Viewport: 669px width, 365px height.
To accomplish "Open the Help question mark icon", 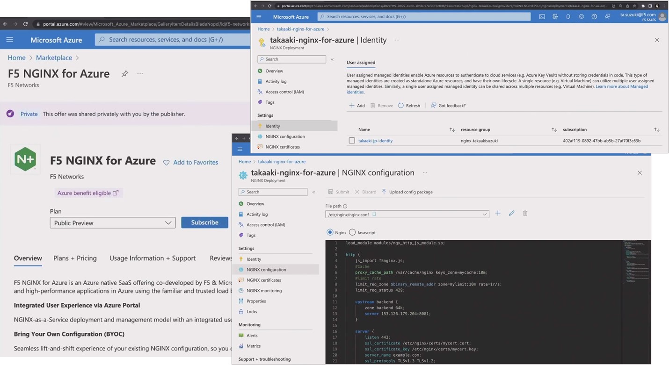I will (x=594, y=17).
